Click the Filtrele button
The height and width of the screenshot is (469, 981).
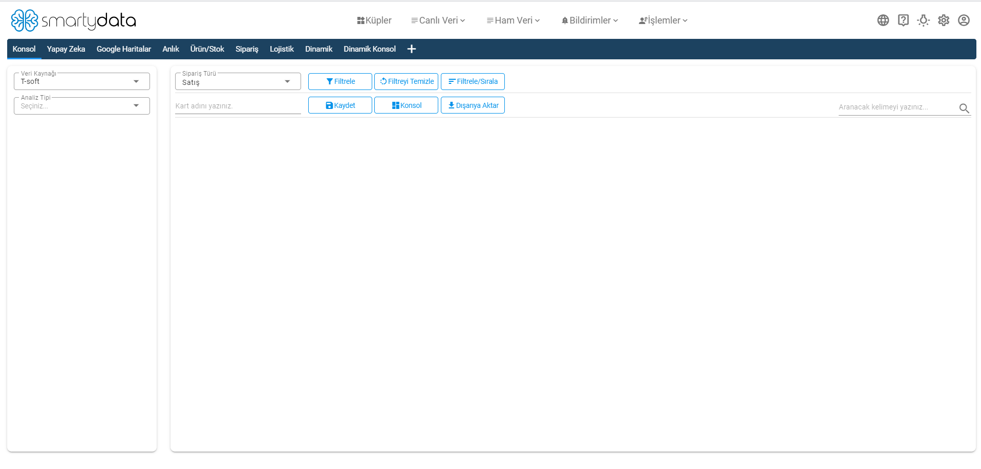[x=340, y=81]
